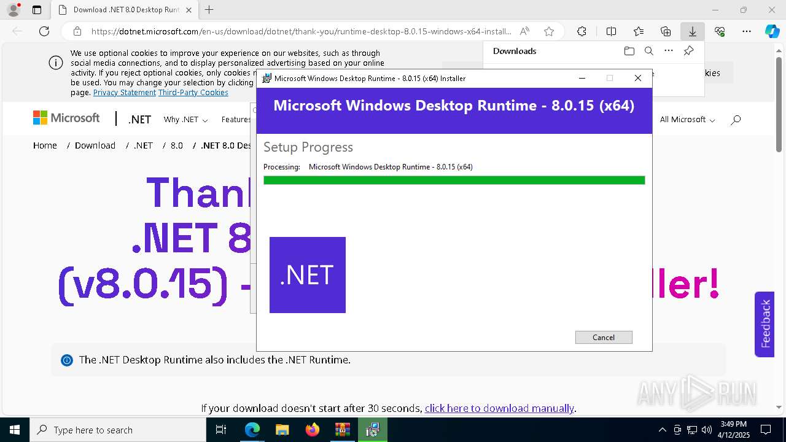Switch to Microsoft Edge on taskbar
This screenshot has width=786, height=442.
pos(252,430)
